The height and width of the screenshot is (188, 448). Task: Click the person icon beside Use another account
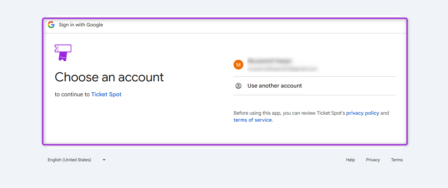tap(238, 86)
